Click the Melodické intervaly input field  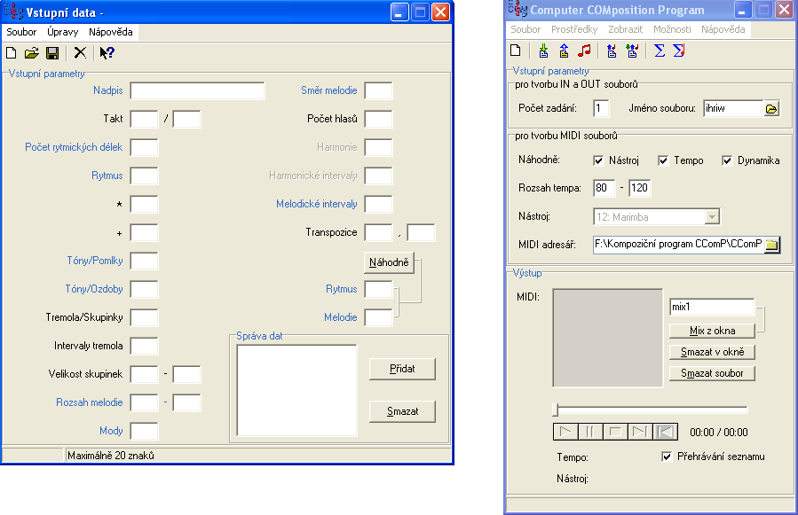tap(379, 204)
